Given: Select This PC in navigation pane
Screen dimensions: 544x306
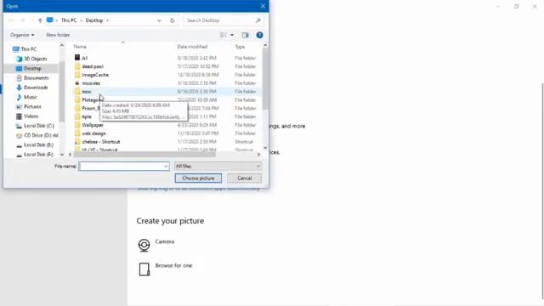Looking at the screenshot, I should tap(28, 49).
